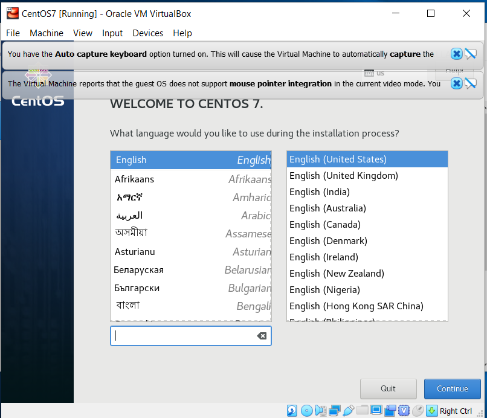
Task: Open the USB devices status icon
Action: pyautogui.click(x=349, y=411)
